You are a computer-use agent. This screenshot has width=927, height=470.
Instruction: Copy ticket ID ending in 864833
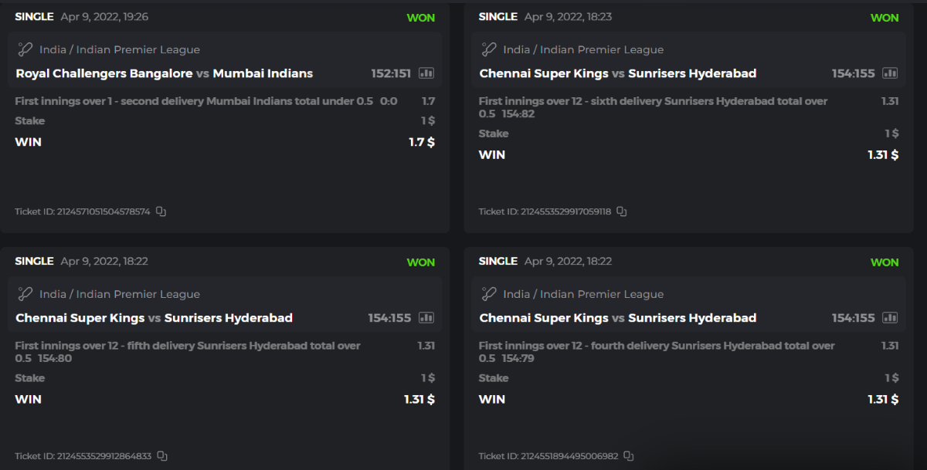point(162,456)
